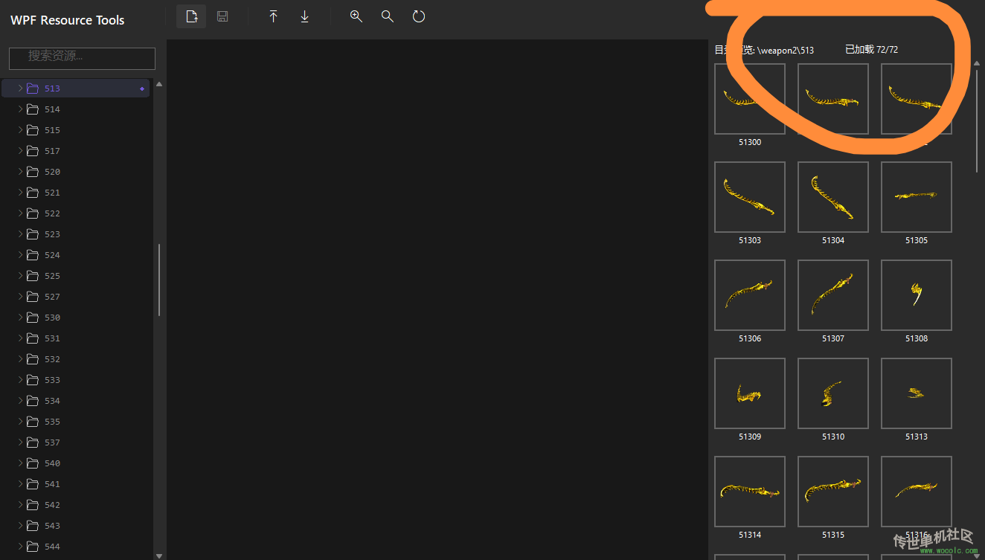Click the 已加载 72/72 loaded count
This screenshot has height=560, width=985.
tap(872, 50)
